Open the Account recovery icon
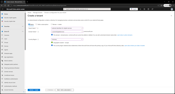 click(x=2, y=90)
